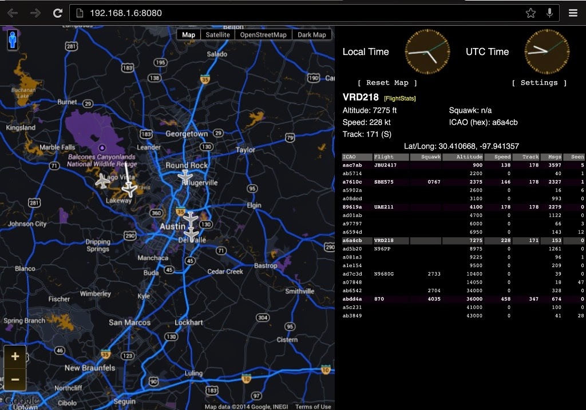Select the JBU2417 flight row
Screen dimensions: 586x410
[464, 165]
